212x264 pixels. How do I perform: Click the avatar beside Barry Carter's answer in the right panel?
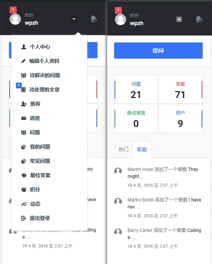pyautogui.click(x=118, y=232)
